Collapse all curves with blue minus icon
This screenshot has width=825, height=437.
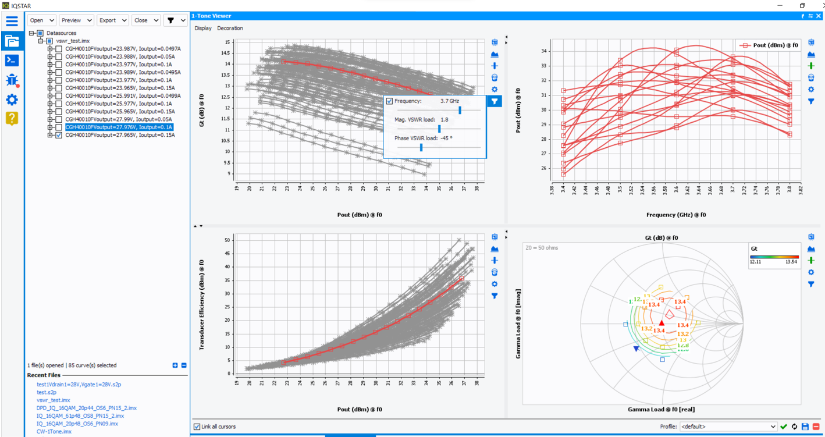click(184, 365)
